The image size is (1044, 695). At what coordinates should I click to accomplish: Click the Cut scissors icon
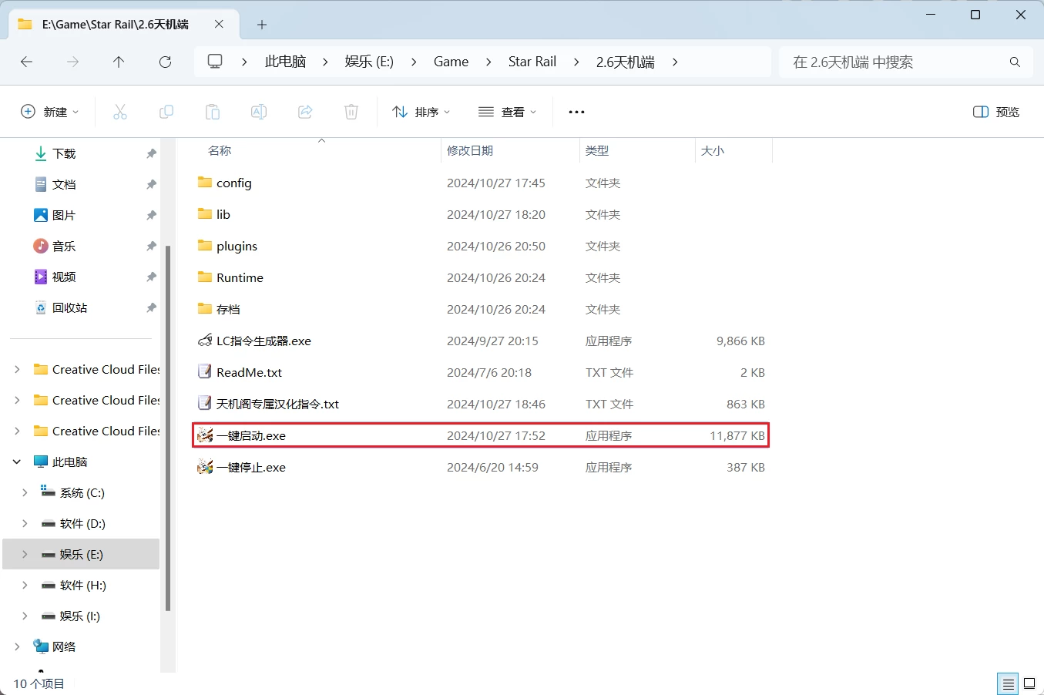120,112
